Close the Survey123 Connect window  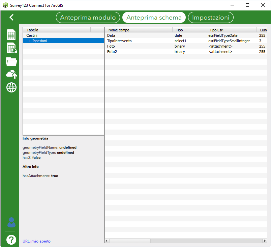(x=263, y=5)
